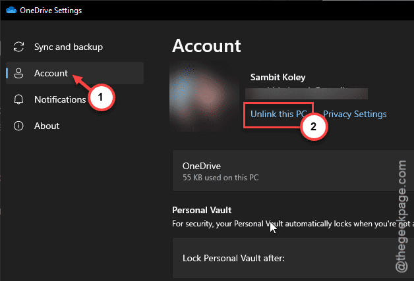Click the Lock Personal Vault after row

coord(293,258)
